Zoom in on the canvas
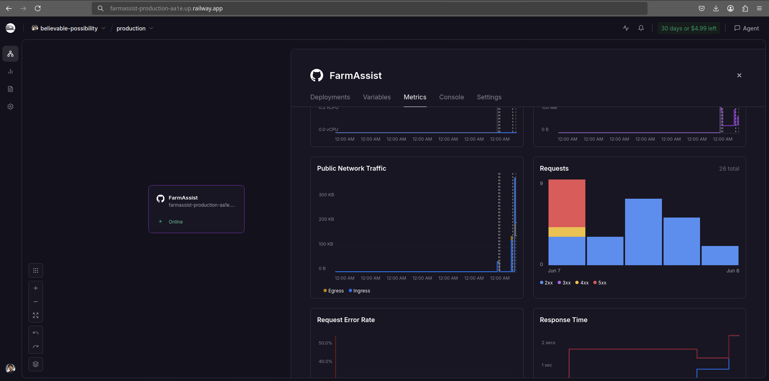 point(36,288)
